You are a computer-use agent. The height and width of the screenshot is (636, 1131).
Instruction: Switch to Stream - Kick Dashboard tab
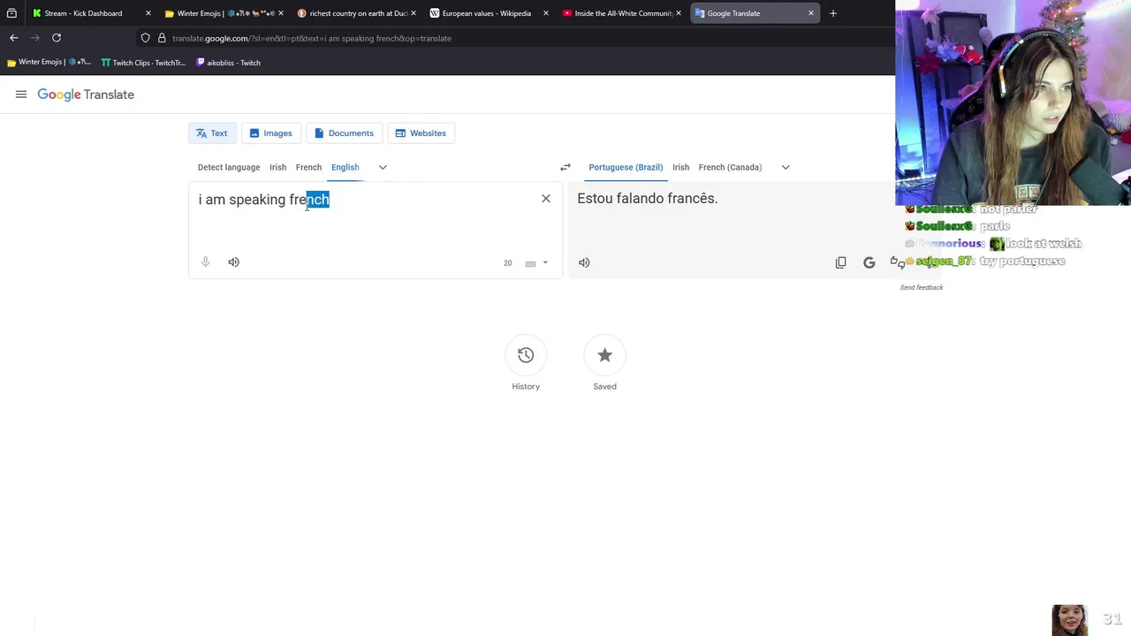[x=84, y=13]
